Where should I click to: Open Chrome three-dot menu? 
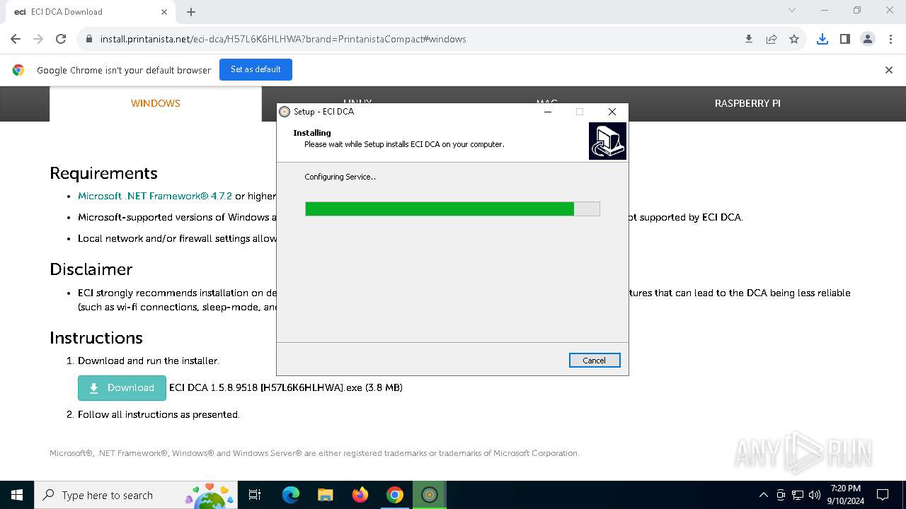pyautogui.click(x=890, y=39)
